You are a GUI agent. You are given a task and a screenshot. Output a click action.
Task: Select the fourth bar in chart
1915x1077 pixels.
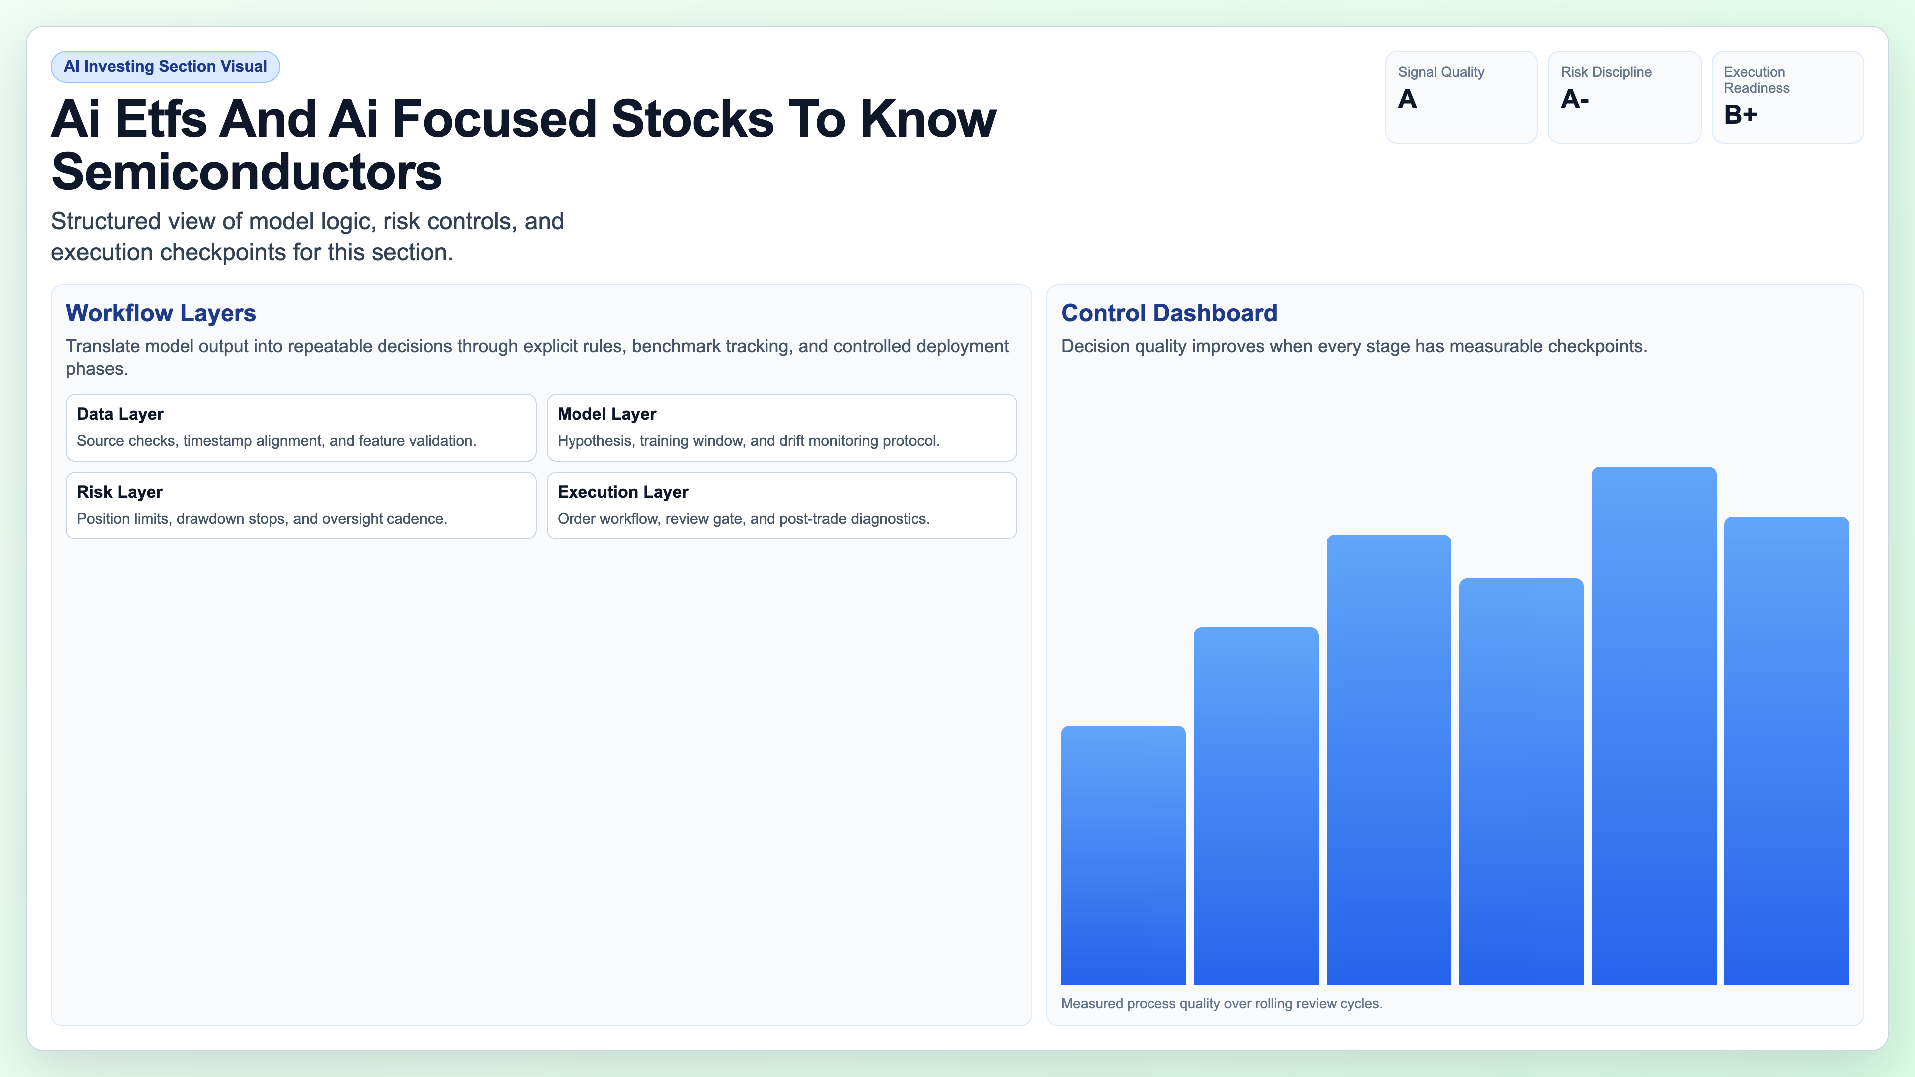tap(1520, 782)
